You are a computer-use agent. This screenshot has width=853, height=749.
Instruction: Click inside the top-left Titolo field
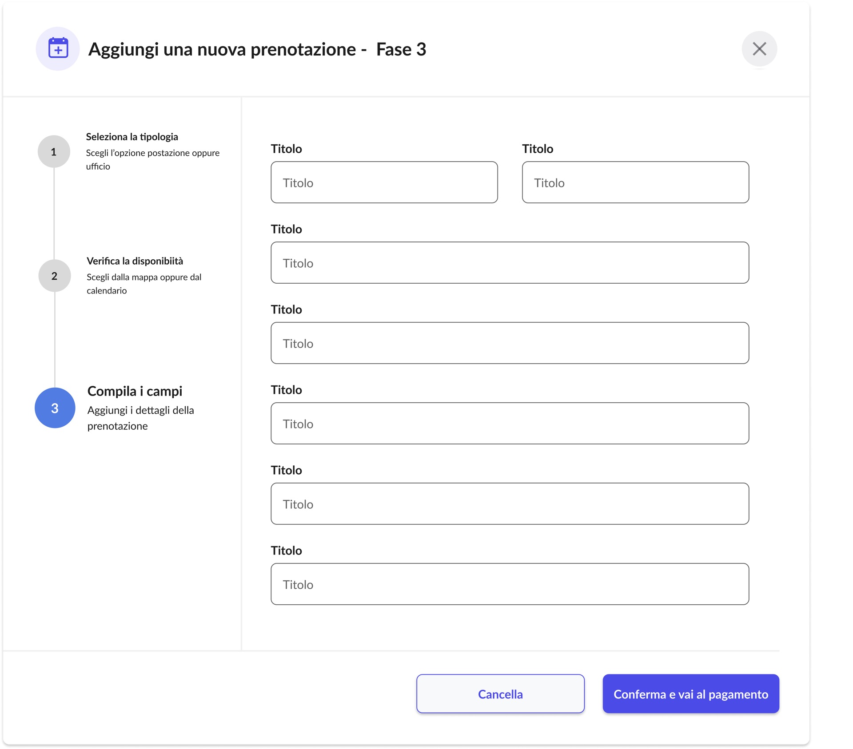pyautogui.click(x=384, y=182)
